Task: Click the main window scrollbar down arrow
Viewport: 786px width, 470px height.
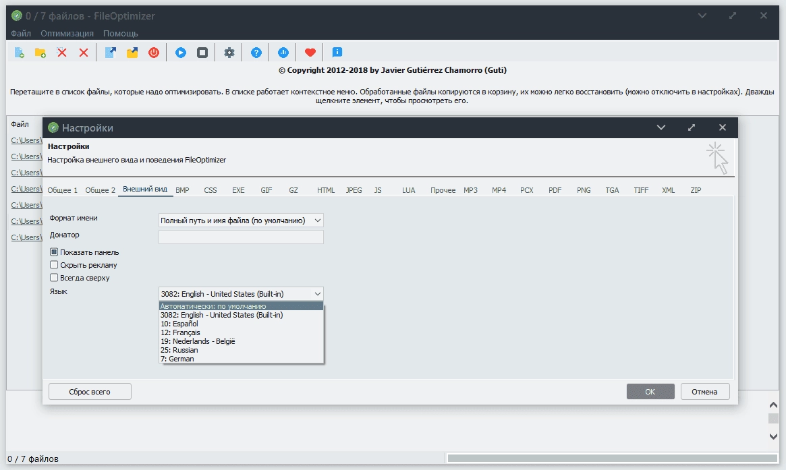Action: [x=773, y=436]
